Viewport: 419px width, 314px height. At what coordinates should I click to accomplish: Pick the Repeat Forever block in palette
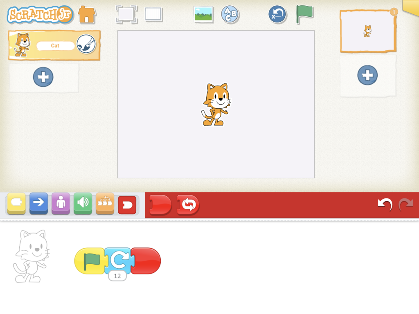click(188, 205)
